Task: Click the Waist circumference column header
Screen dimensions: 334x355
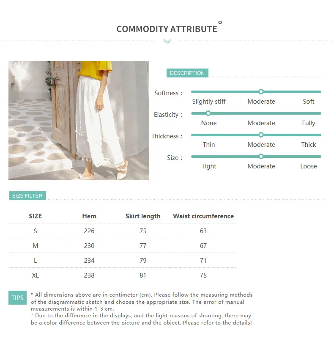Action: [203, 216]
